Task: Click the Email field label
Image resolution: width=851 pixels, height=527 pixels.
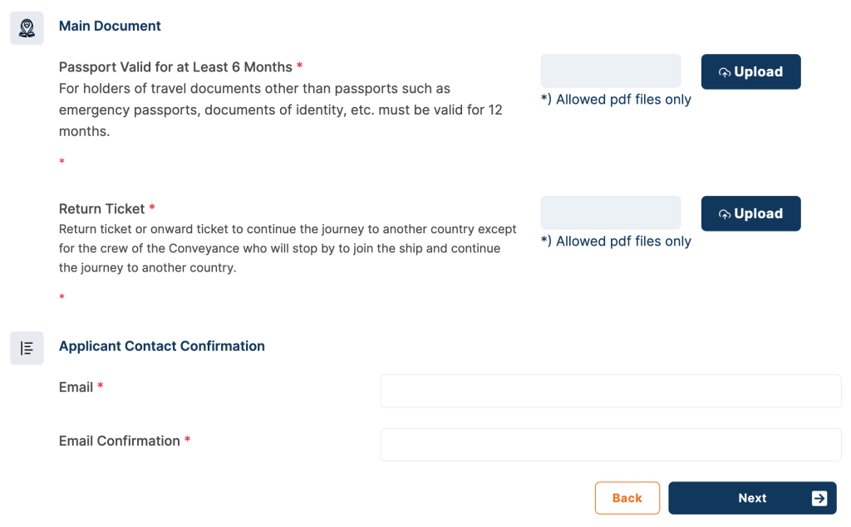Action: coord(76,388)
